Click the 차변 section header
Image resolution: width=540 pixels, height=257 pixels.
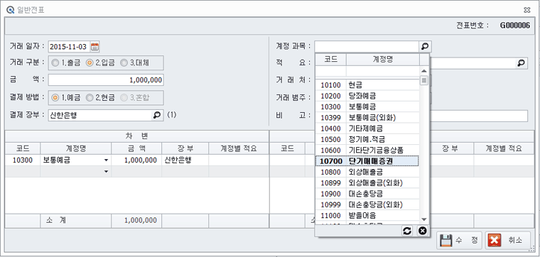click(x=136, y=136)
